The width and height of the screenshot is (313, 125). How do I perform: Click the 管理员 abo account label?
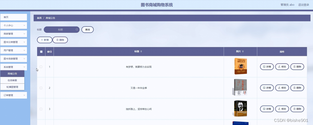pyautogui.click(x=288, y=5)
